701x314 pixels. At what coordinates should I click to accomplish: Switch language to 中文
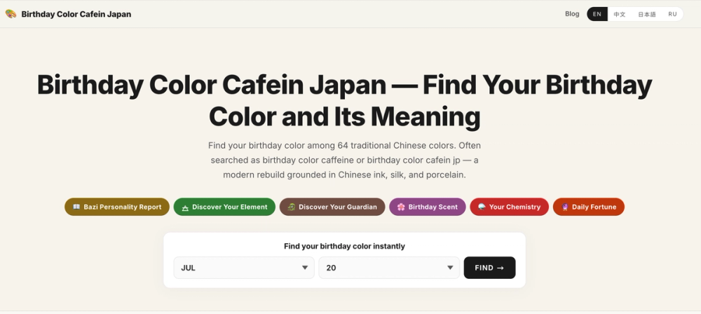click(619, 14)
